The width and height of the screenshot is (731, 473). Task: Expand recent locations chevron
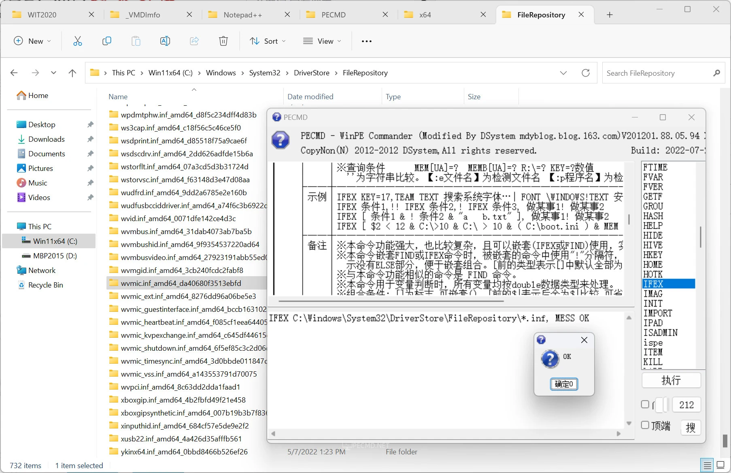(53, 73)
